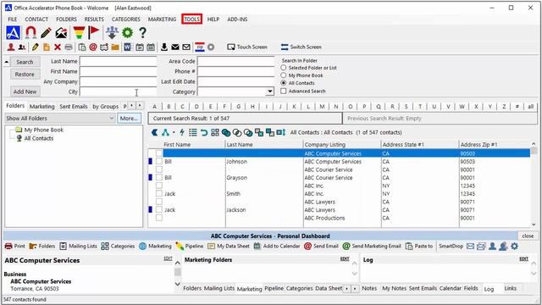The height and width of the screenshot is (305, 542).
Task: Click the Switch Screen toolbar button
Action: click(x=301, y=47)
